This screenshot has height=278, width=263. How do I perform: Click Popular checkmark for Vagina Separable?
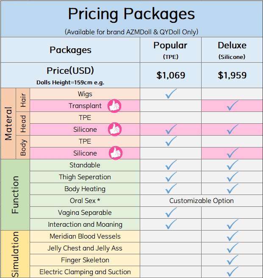click(171, 212)
